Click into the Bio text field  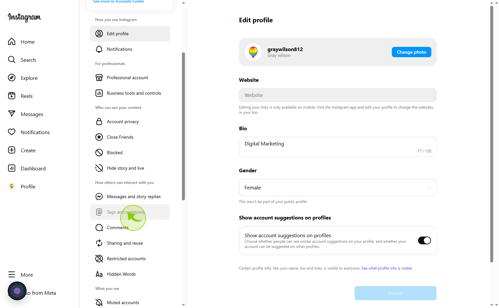point(337,147)
